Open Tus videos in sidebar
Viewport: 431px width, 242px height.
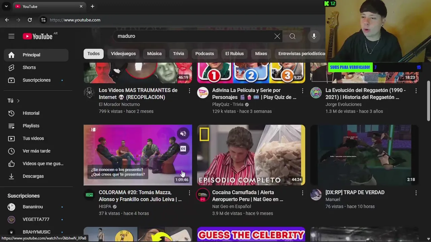36,138
